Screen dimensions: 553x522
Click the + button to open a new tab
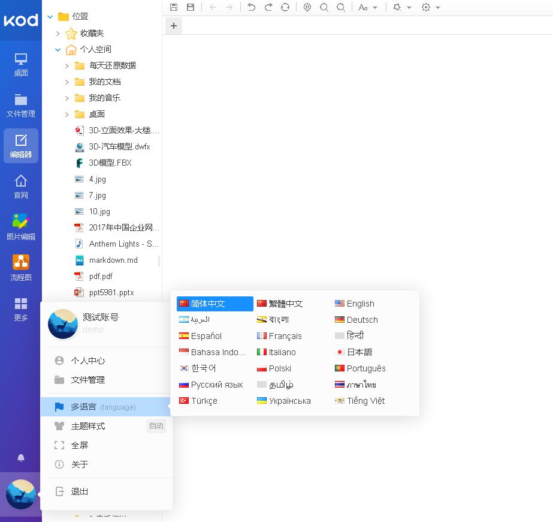click(173, 26)
